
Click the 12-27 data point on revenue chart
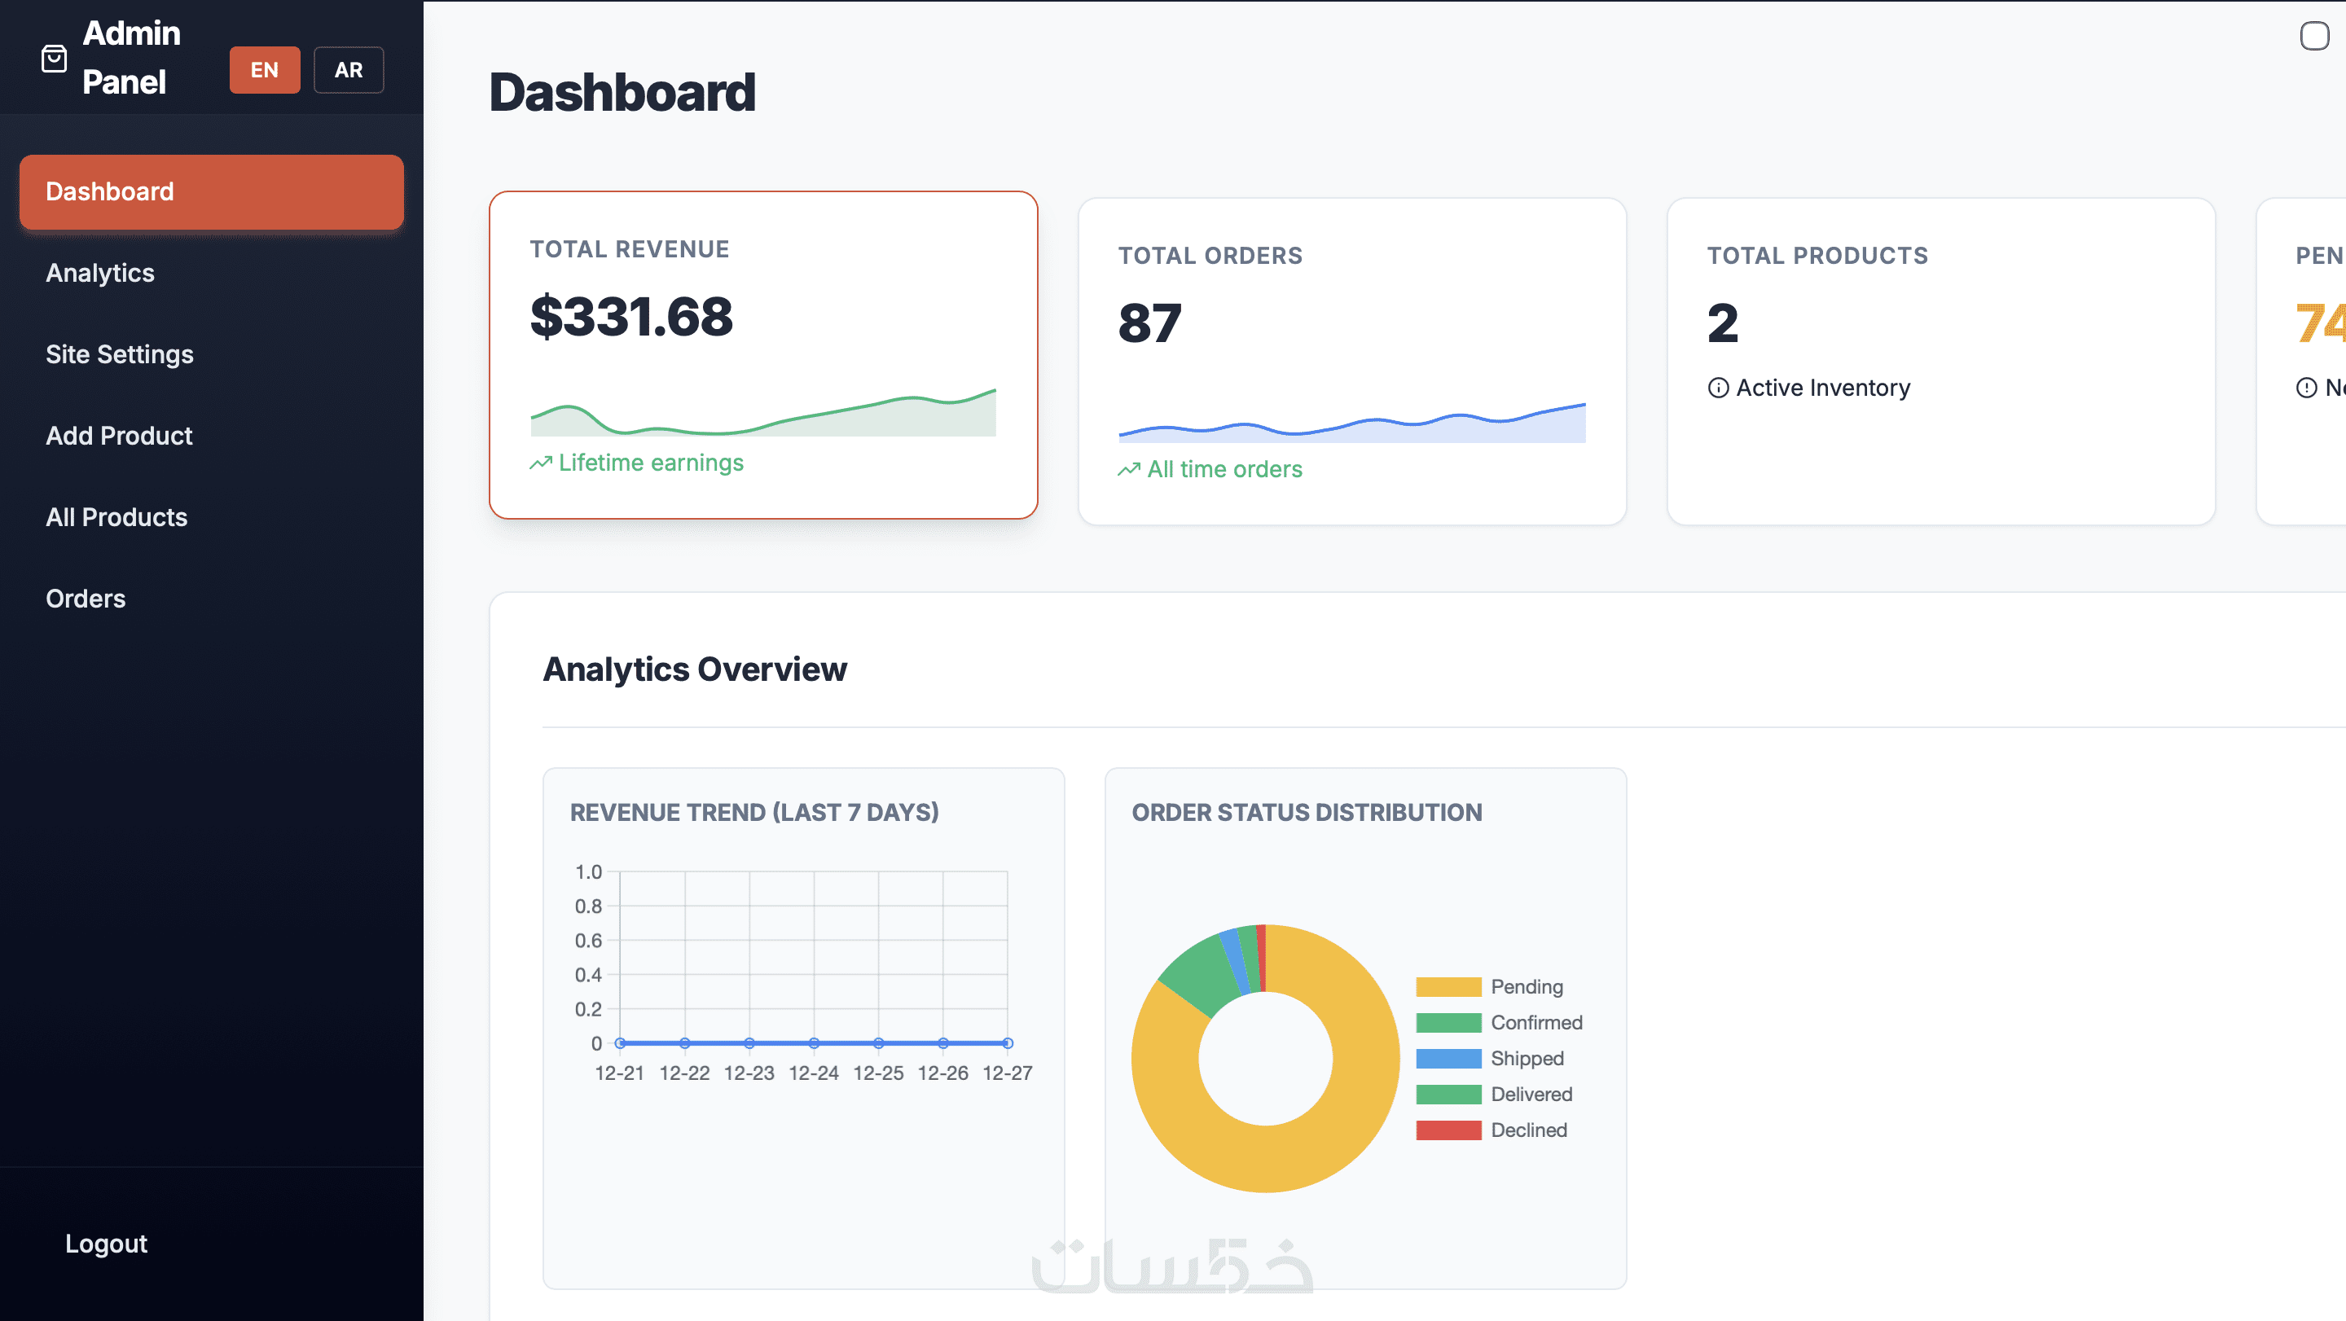tap(1008, 1043)
